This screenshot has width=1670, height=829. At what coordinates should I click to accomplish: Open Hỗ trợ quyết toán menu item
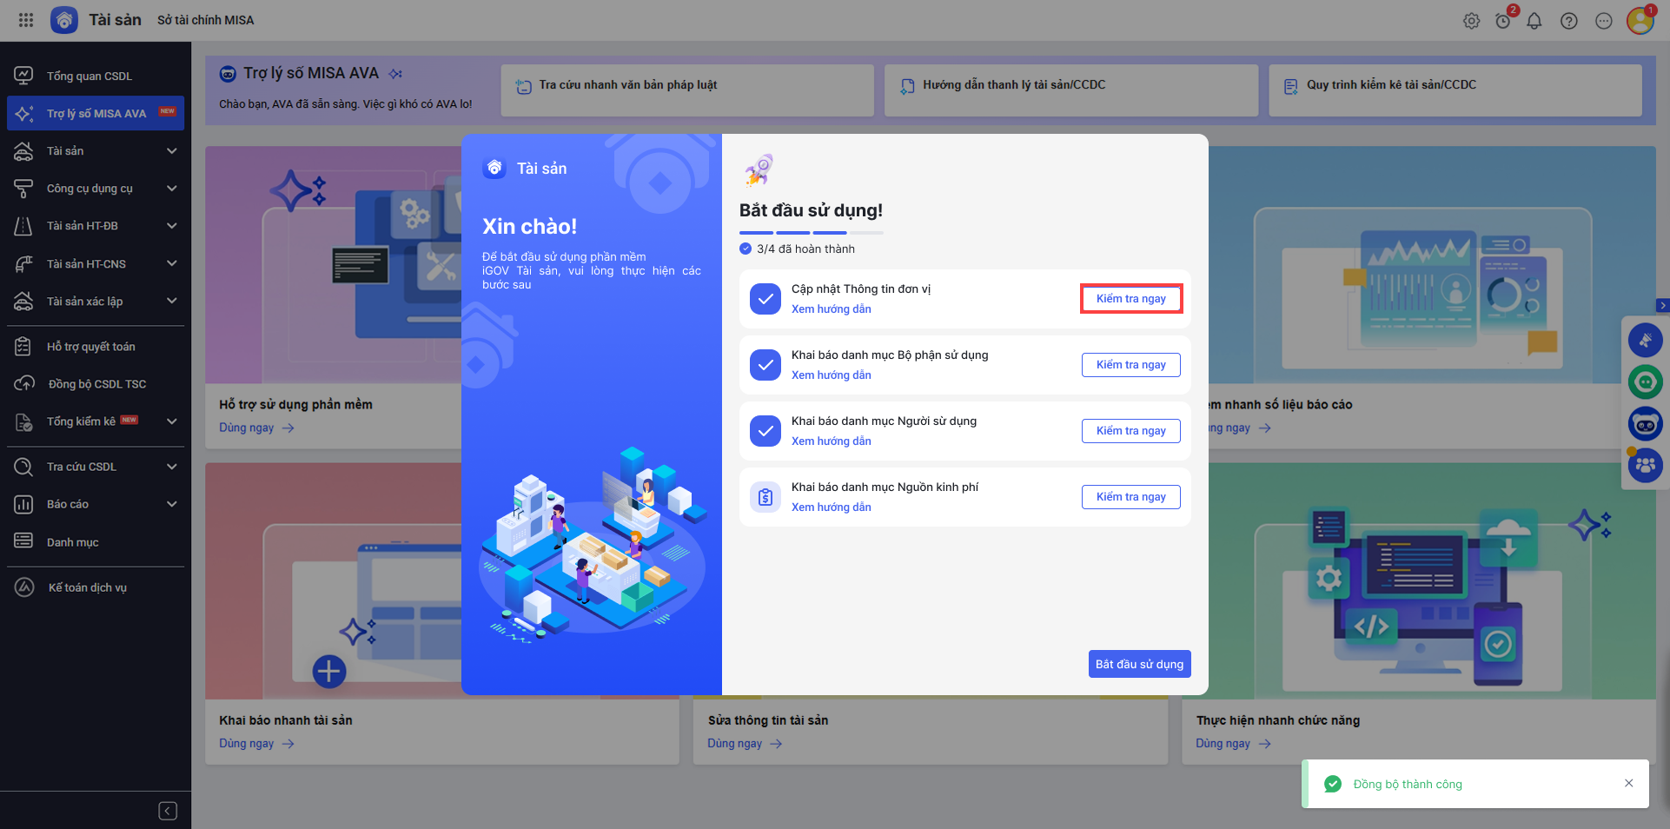click(x=96, y=347)
